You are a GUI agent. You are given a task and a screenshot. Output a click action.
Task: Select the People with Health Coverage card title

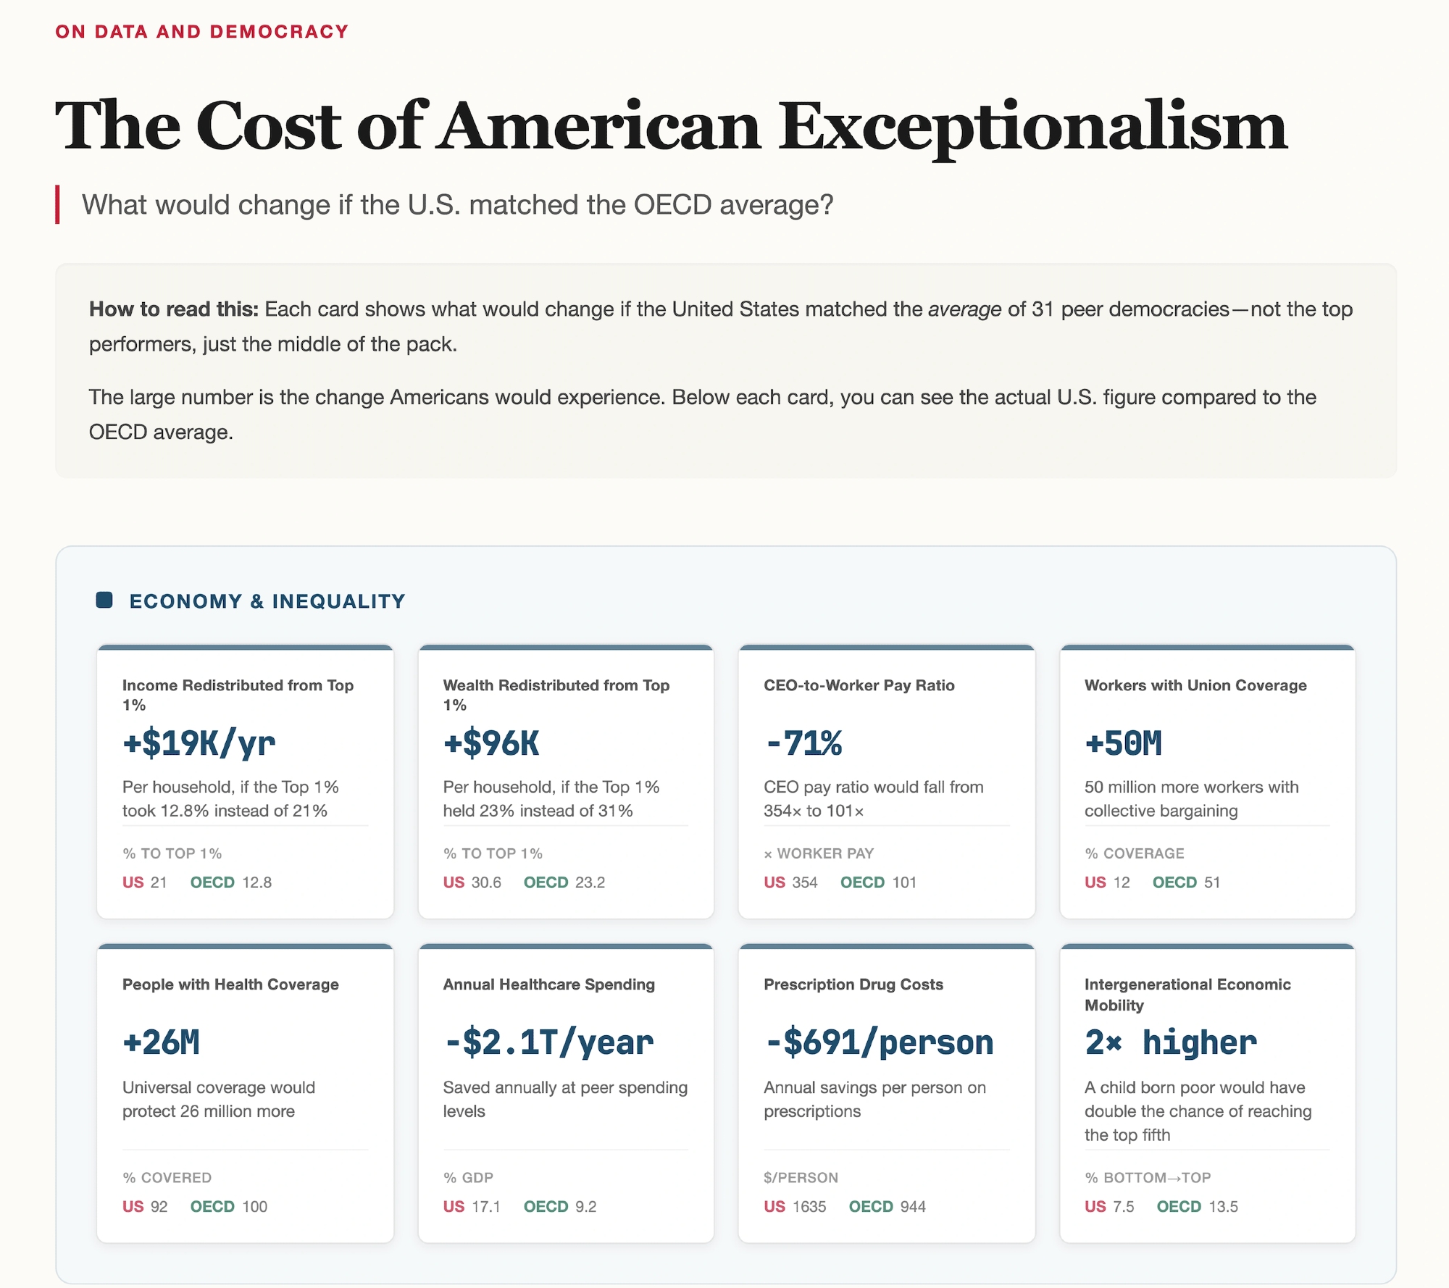coord(230,984)
